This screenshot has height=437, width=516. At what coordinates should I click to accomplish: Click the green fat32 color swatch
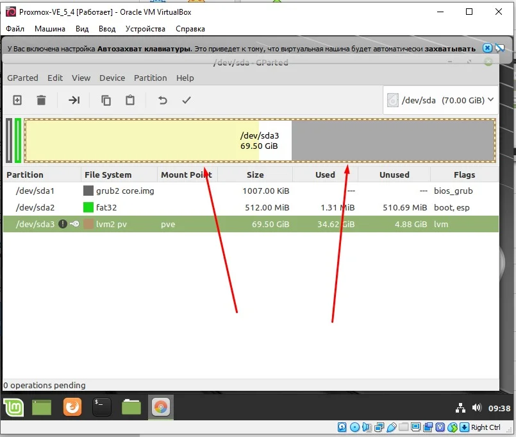(x=88, y=207)
